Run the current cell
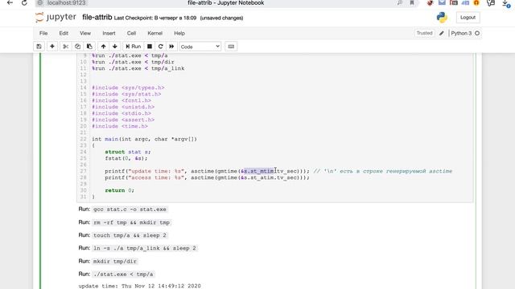 pyautogui.click(x=134, y=47)
